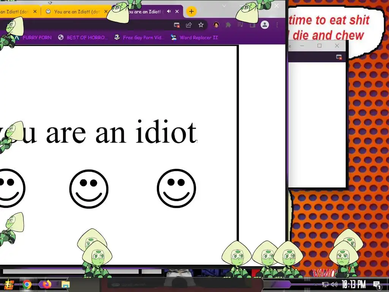
Task: Click the rightmost smiley face on the page
Action: [x=176, y=189]
